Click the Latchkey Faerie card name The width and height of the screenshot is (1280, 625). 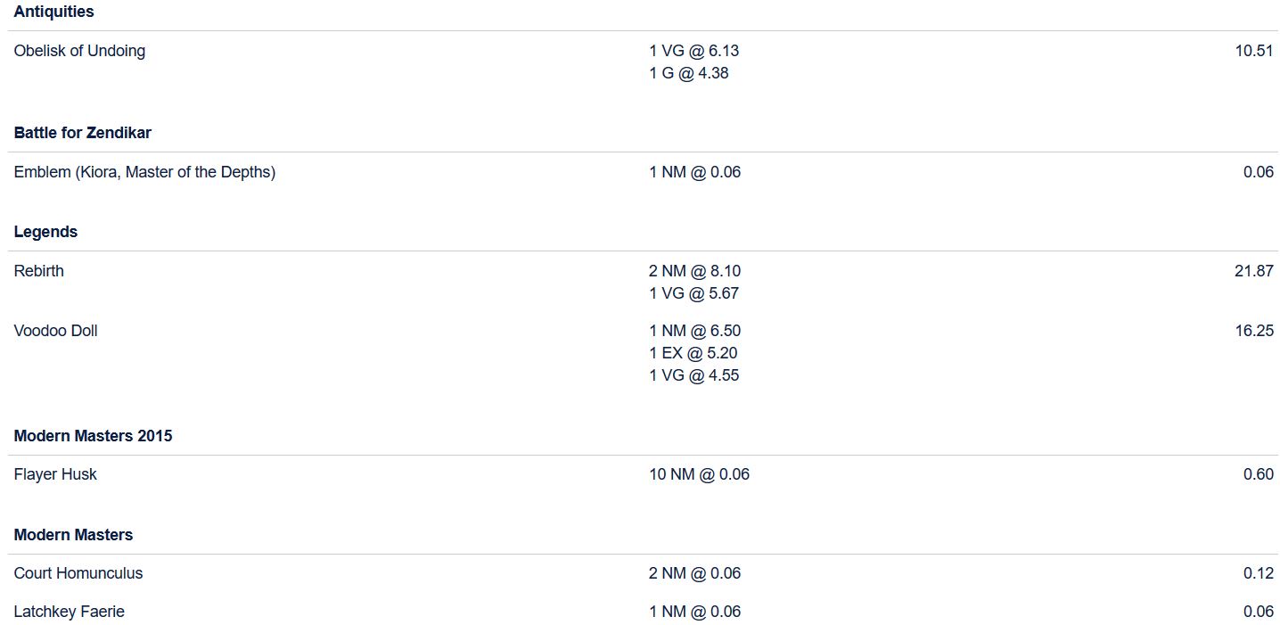click(x=70, y=612)
